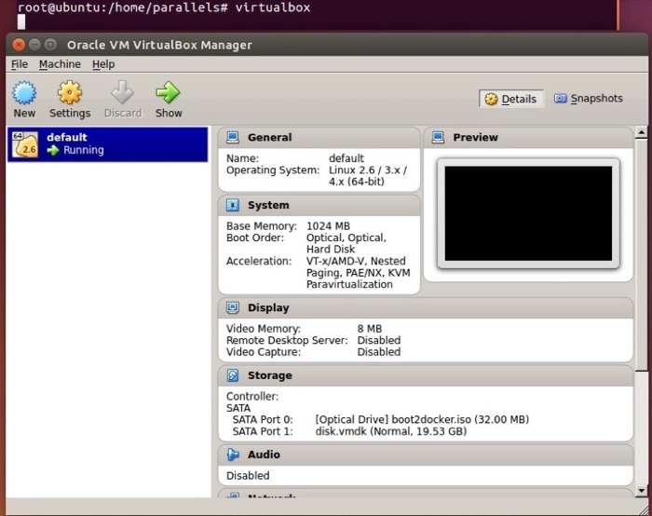Viewport: 652px width, 516px height.
Task: Maximize the VirtualBox Manager window
Action: tap(50, 44)
